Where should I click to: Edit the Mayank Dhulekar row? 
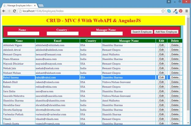point(162,64)
